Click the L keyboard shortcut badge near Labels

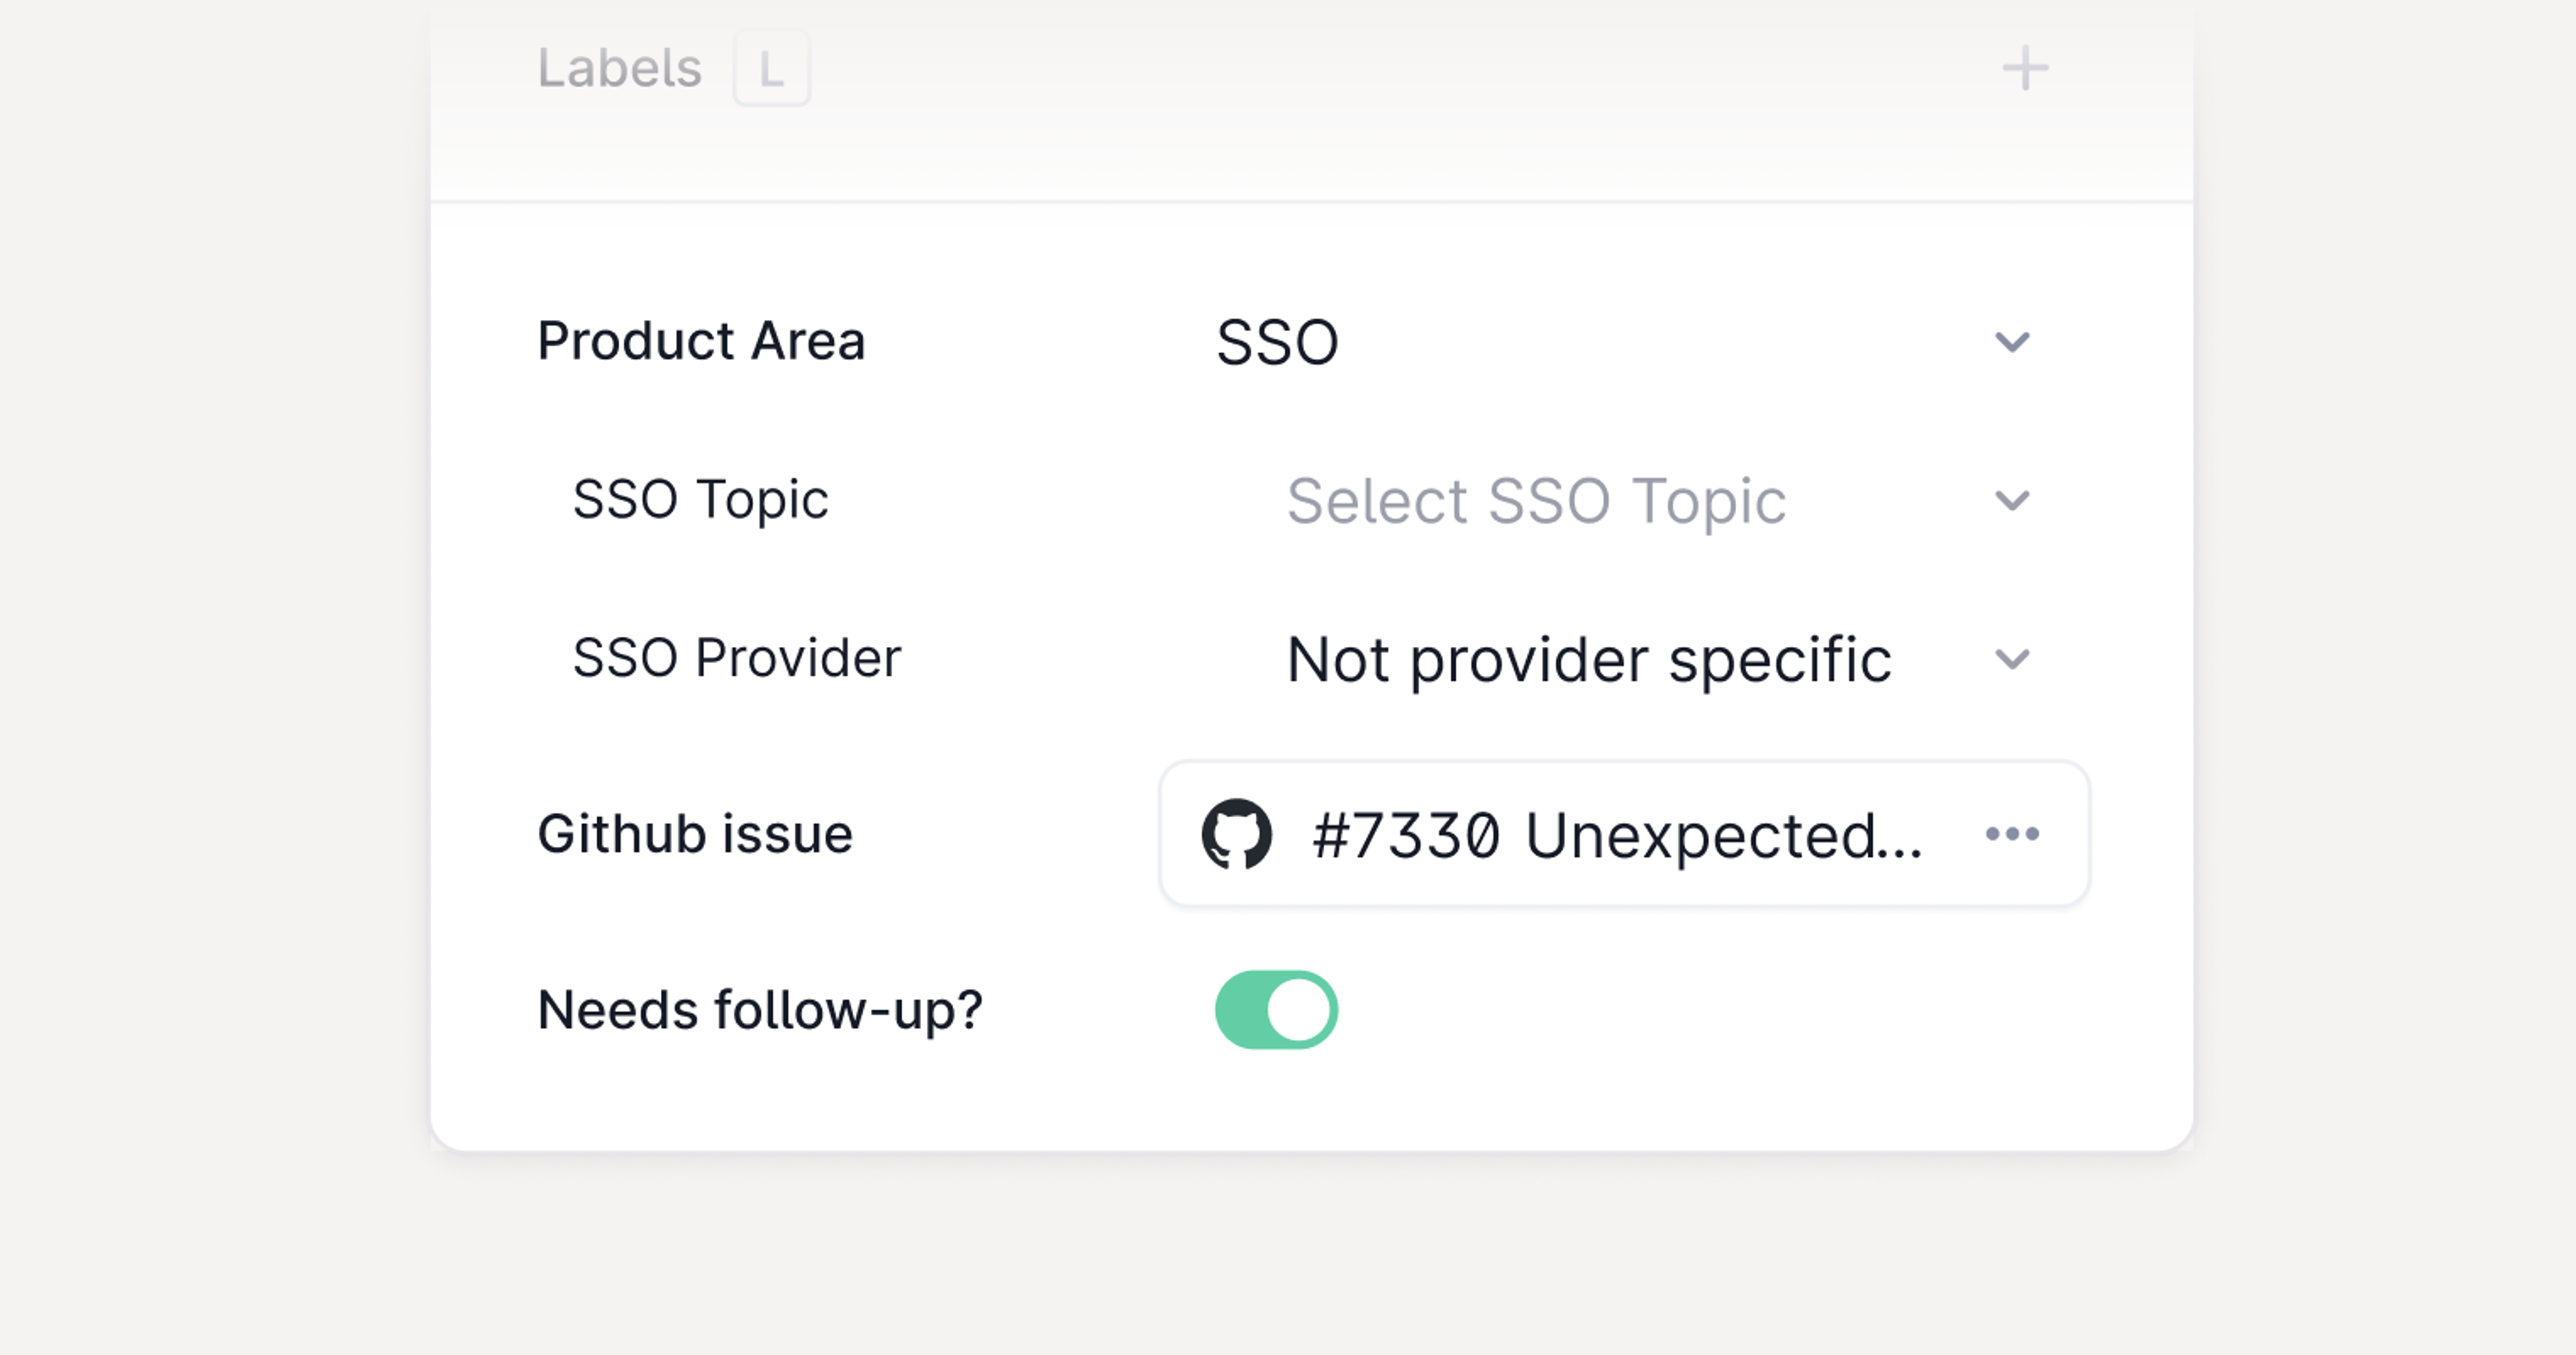(771, 68)
